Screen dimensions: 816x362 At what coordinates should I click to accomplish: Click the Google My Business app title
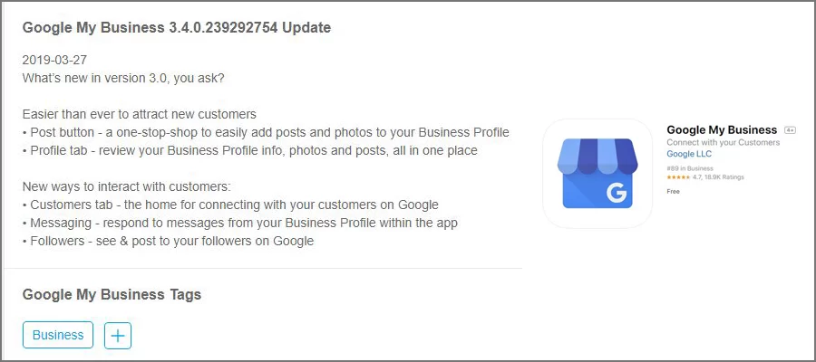(722, 130)
